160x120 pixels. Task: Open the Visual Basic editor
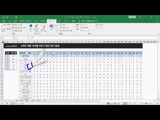[3, 27]
